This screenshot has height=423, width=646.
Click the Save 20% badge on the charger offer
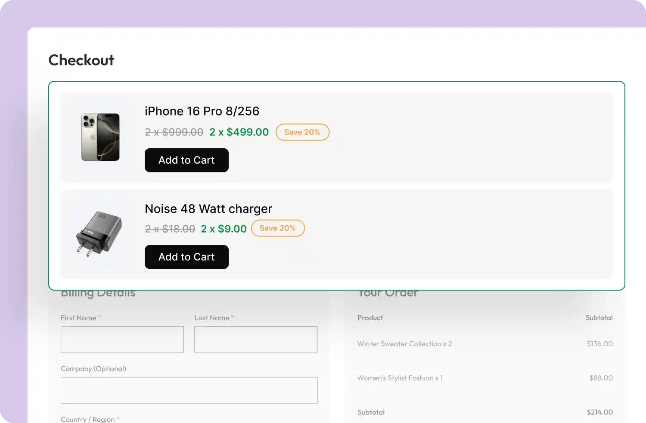278,228
